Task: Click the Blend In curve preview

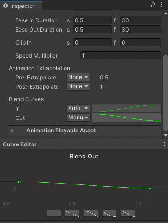Action: pos(126,108)
